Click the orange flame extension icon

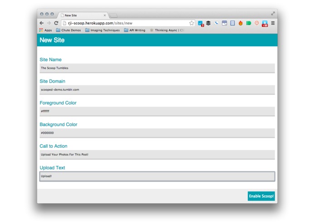pos(241,23)
